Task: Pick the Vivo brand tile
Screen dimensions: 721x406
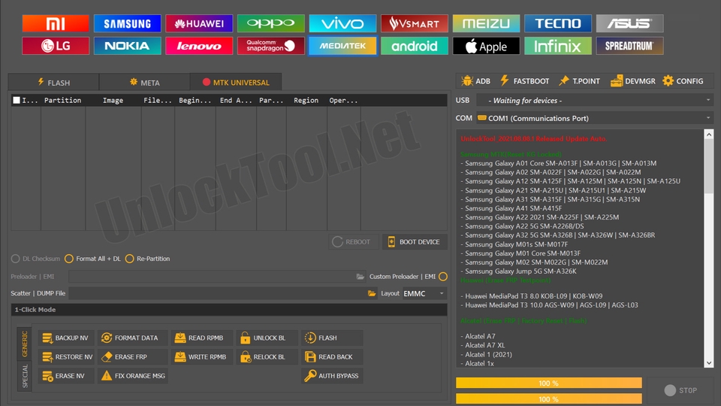Action: point(342,23)
